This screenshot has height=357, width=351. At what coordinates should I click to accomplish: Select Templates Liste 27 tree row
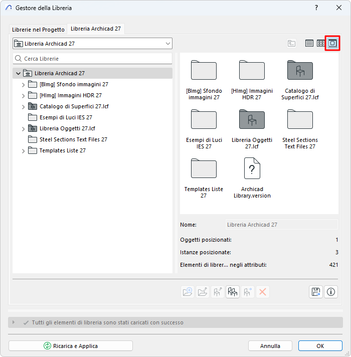click(x=92, y=150)
